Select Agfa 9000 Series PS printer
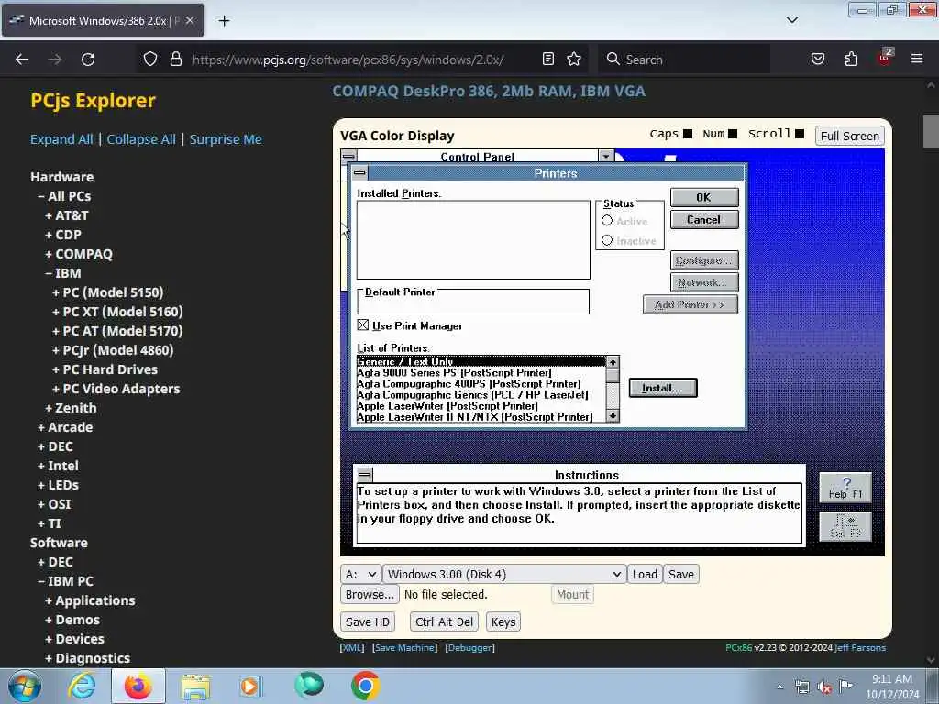Screen dimensions: 939x704 coord(481,372)
